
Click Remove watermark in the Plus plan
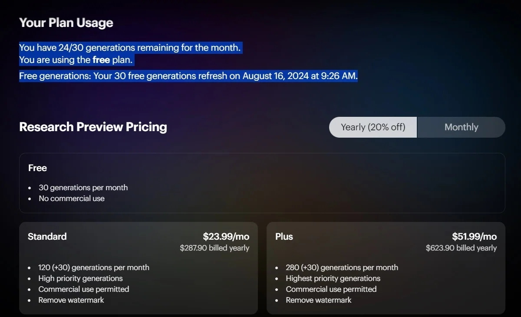319,300
